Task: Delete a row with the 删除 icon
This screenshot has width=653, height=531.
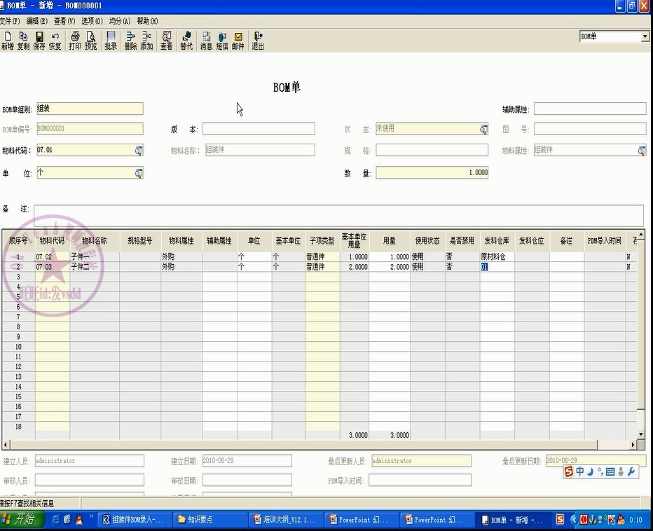Action: click(131, 41)
